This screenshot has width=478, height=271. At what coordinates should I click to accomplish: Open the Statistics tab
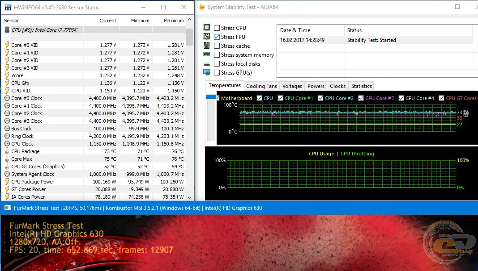click(x=362, y=86)
